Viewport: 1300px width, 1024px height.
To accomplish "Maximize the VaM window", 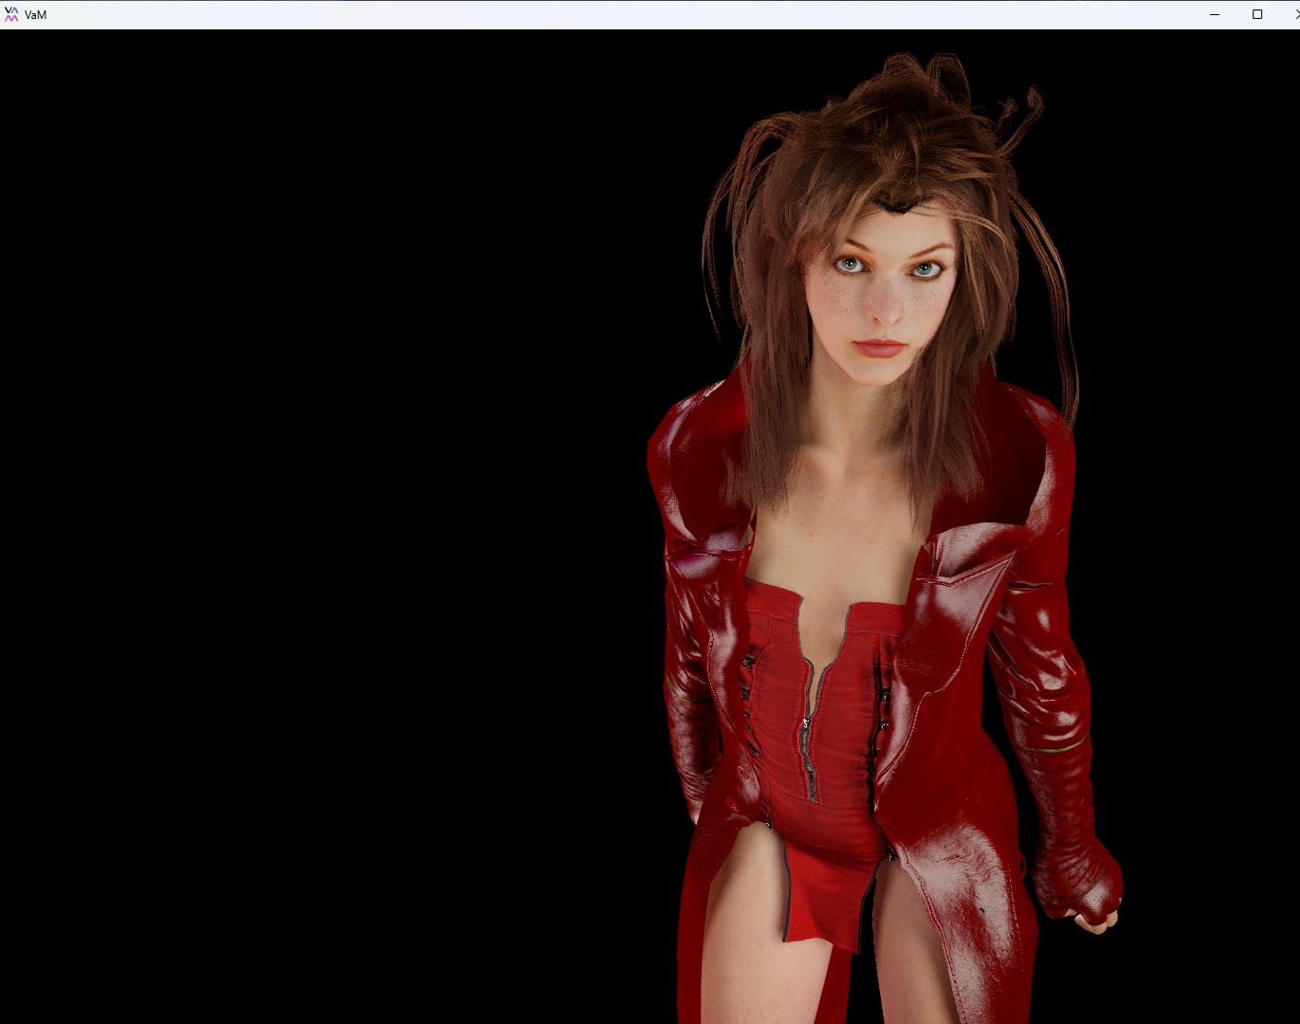I will (x=1257, y=14).
